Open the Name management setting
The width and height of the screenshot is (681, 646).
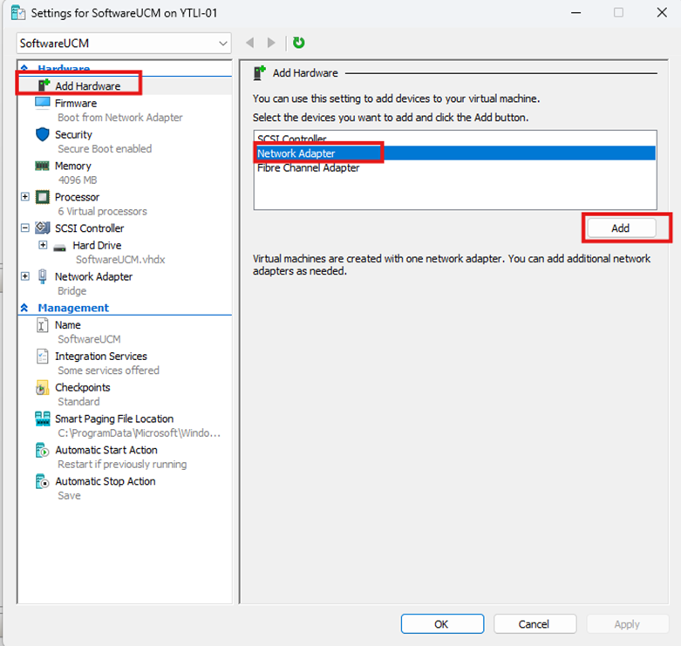click(x=67, y=324)
